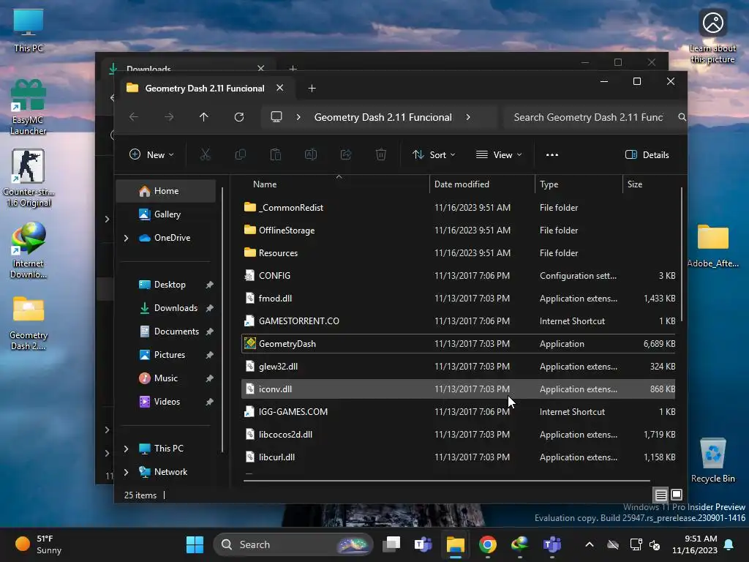
Task: Click the Copy icon in toolbar
Action: 240,155
